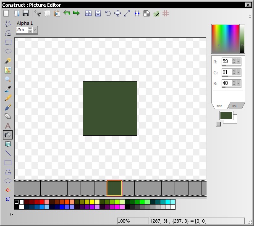This screenshot has width=254, height=226.
Task: Open the R value dropdown arrow
Action: pos(238,61)
